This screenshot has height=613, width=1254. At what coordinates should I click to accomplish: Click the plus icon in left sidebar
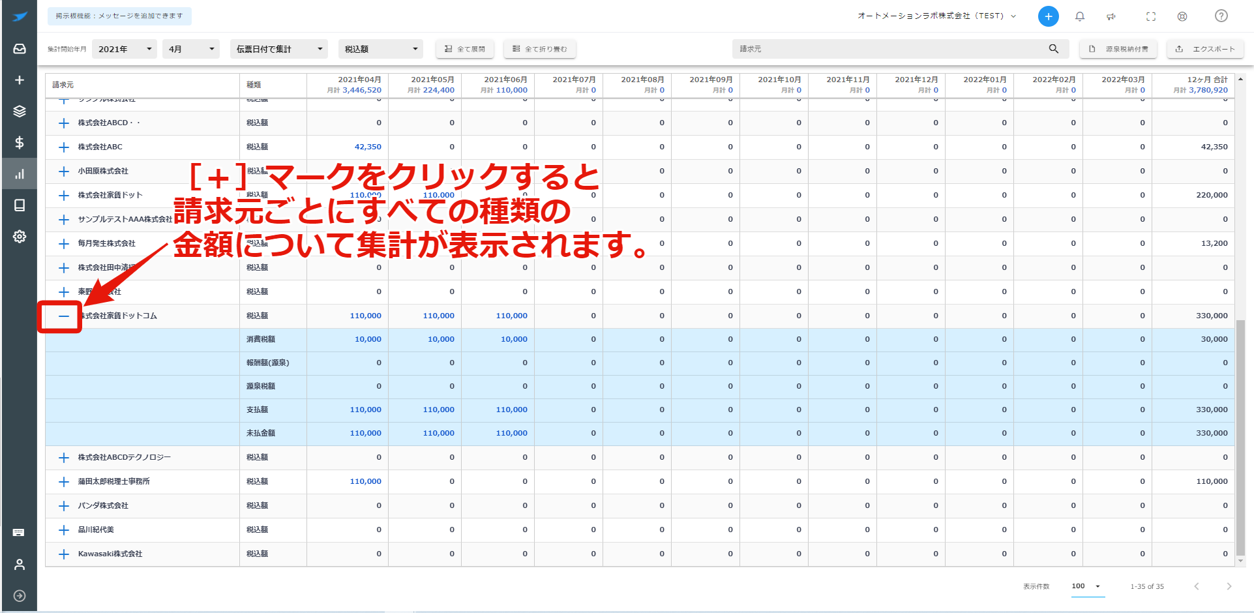(x=20, y=80)
